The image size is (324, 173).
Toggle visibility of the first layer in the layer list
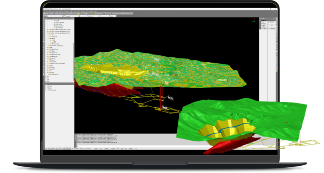tap(49, 86)
